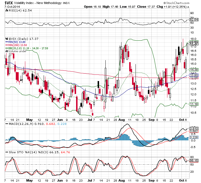Click the 14.38 Bollinger middle band tag
Image resolution: width=201 pixels, height=183 pixels.
coord(194,70)
